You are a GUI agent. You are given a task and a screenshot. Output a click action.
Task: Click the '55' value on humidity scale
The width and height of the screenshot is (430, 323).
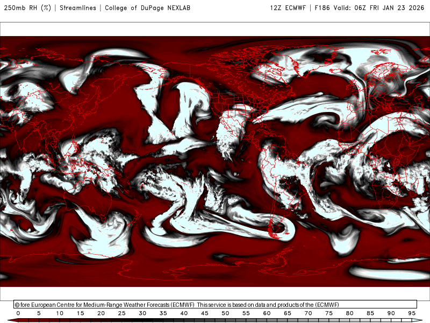point(246,313)
